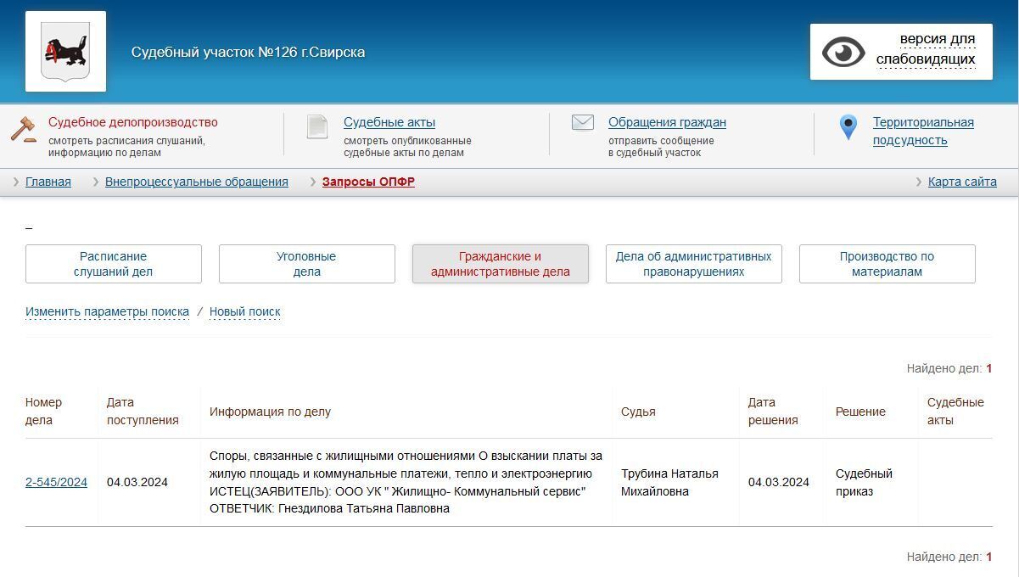
Task: Click the map pin territorial jurisdiction icon
Action: (848, 127)
